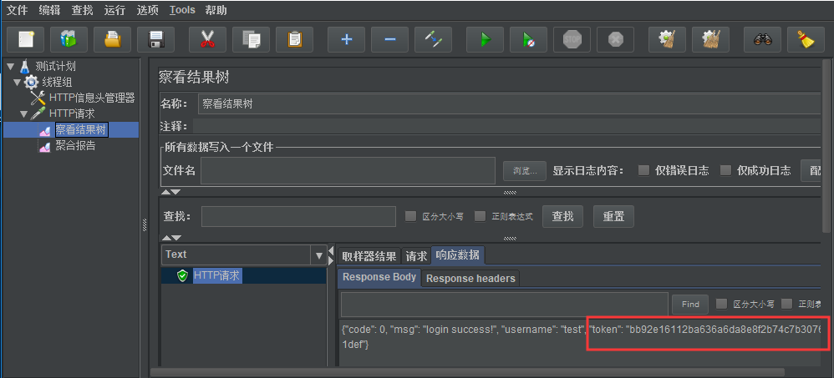Open the Text renderer dropdown
This screenshot has width=834, height=378.
(x=319, y=255)
